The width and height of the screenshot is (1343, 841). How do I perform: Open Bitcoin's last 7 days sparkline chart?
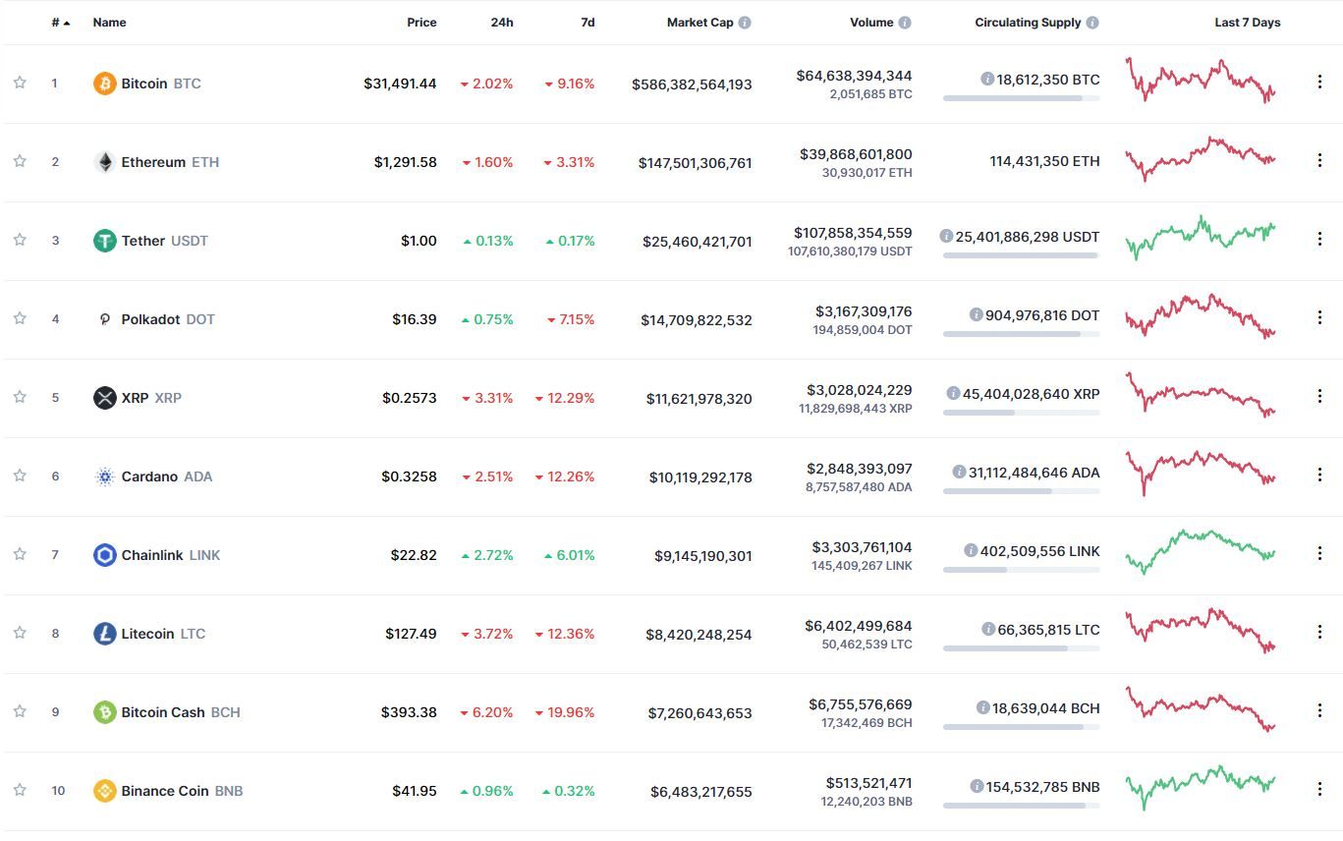[1201, 81]
